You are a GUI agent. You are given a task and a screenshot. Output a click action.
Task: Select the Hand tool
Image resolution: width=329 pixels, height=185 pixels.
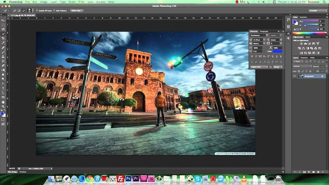pyautogui.click(x=3, y=102)
